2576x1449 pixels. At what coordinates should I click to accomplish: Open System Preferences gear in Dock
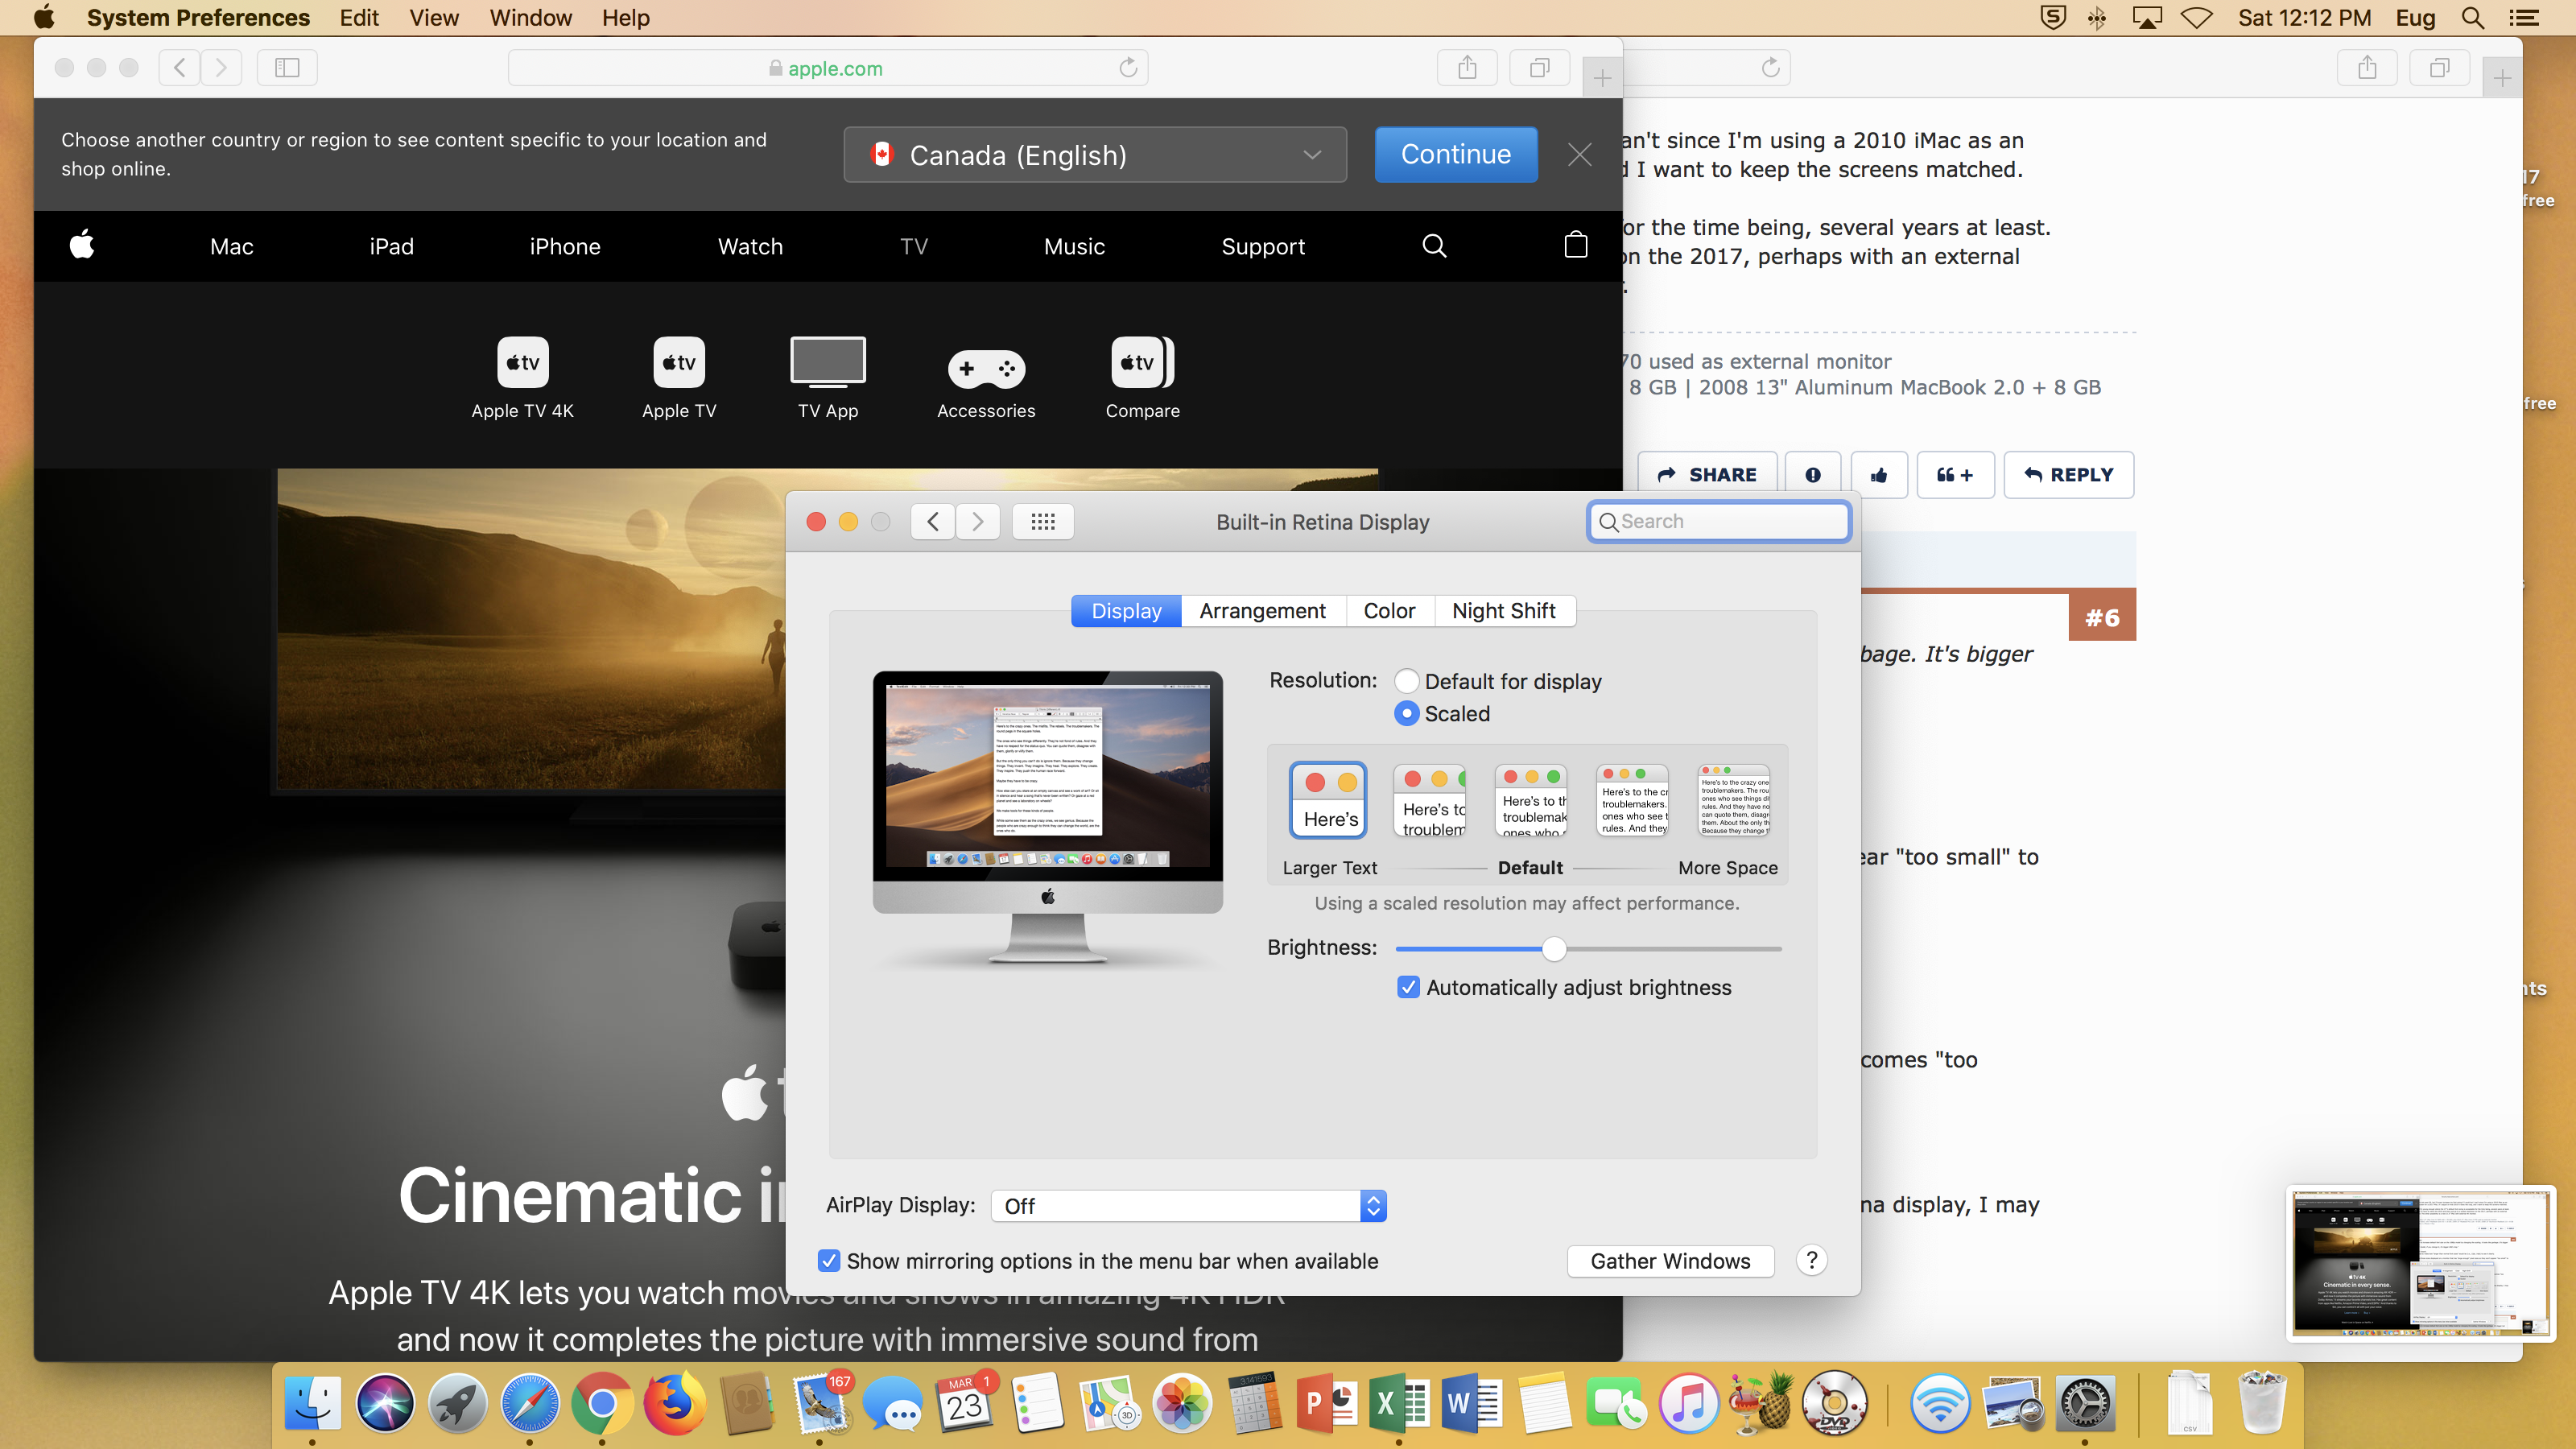coord(2085,1403)
